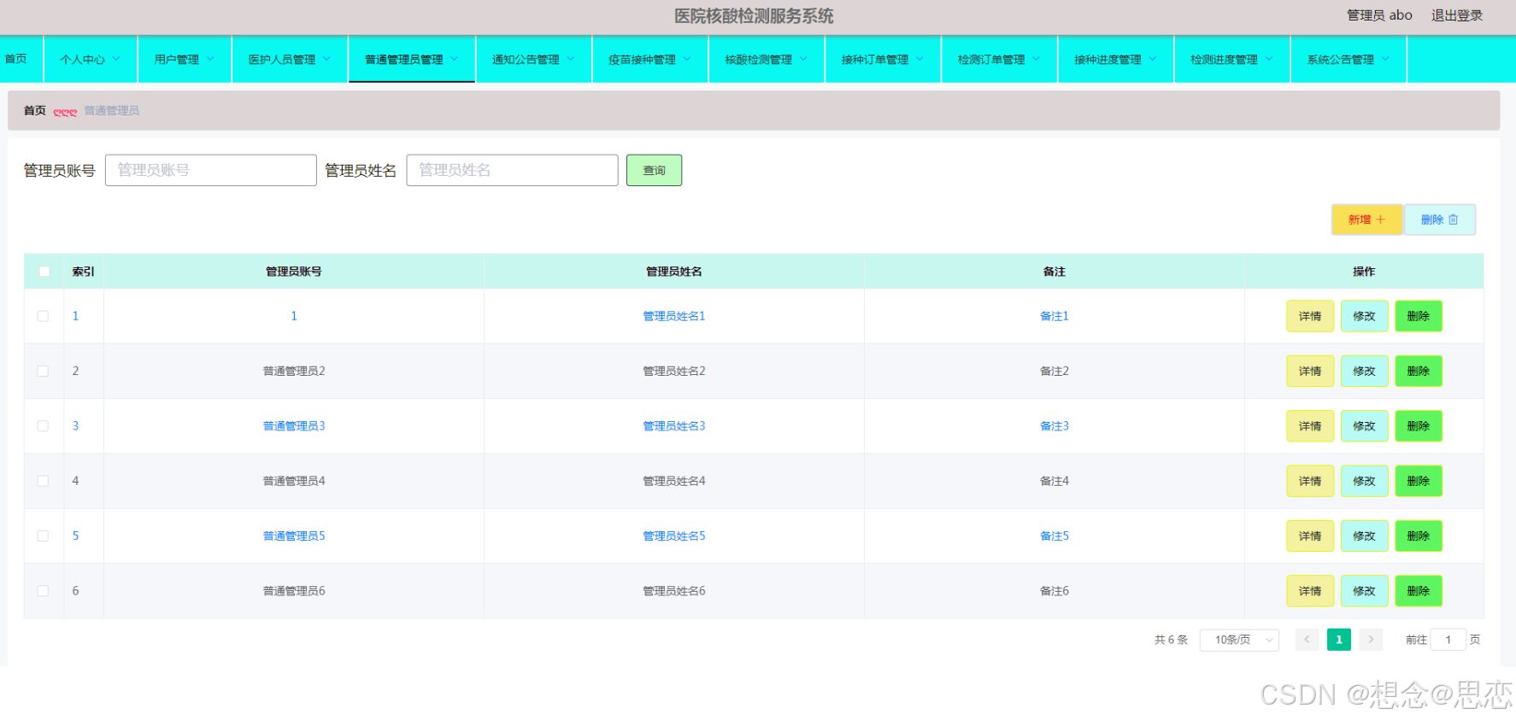
Task: Click 删除 for 普通管理员2 row
Action: click(x=1419, y=371)
